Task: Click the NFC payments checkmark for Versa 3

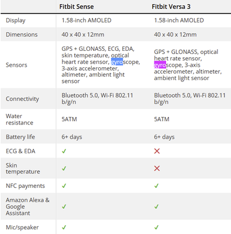Action: tap(156, 186)
